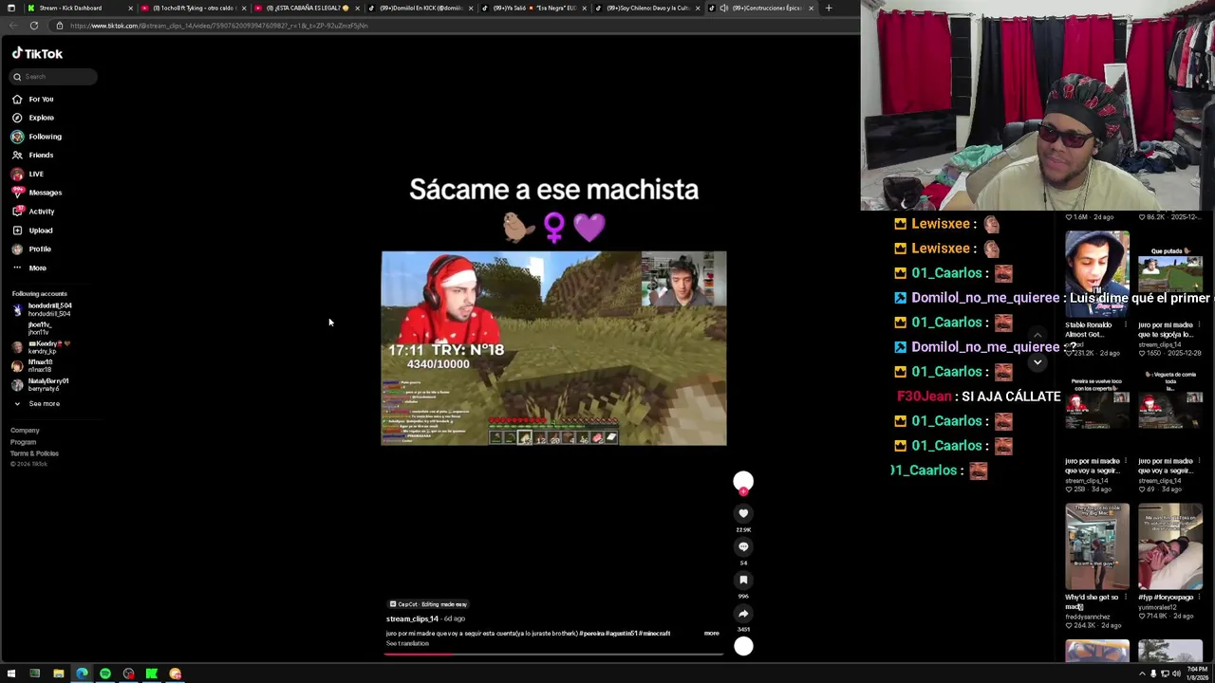Switch to '1ocho8 ft Tyking' YouTube tab
1215x683 pixels.
193,8
